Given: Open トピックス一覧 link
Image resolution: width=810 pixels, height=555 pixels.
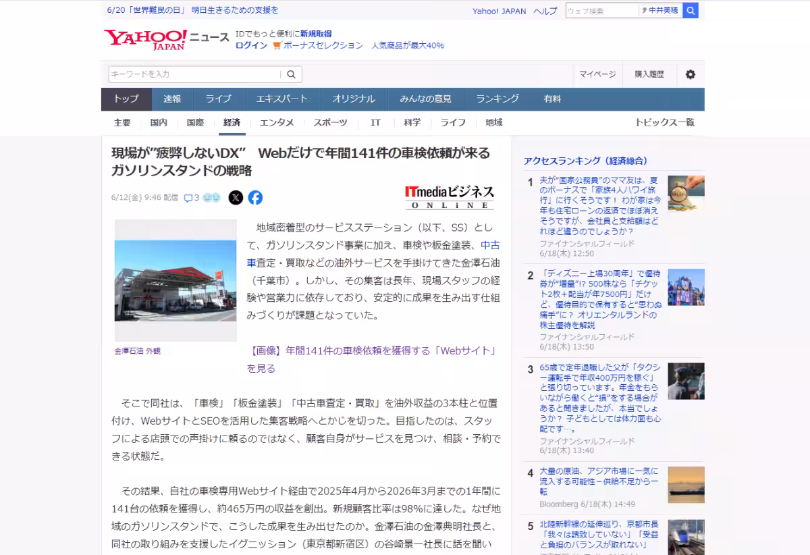Looking at the screenshot, I should [x=664, y=123].
